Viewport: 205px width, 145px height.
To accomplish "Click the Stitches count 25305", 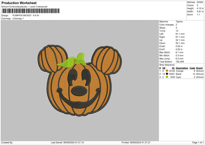I will [x=200, y=2].
